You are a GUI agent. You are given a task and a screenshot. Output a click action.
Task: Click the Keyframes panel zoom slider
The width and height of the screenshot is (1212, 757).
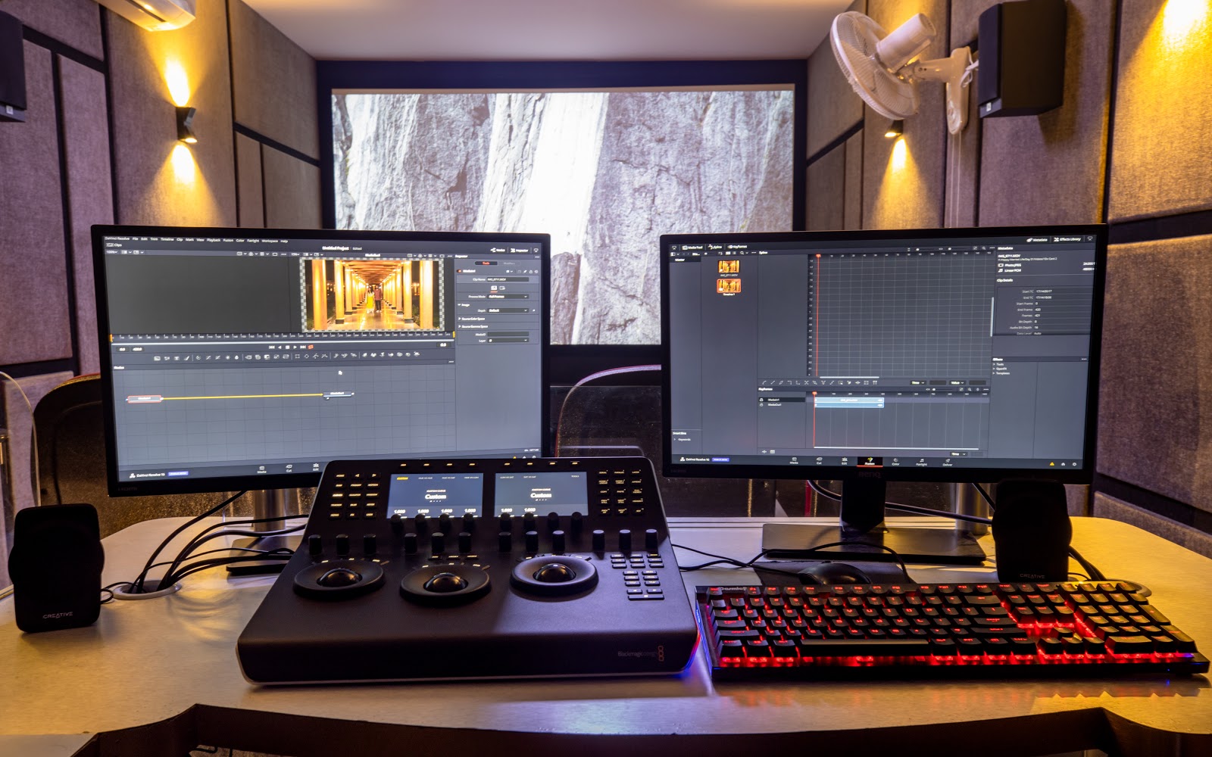pos(943,389)
